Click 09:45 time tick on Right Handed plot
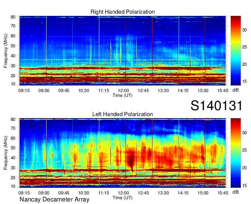The height and width of the screenshot is (204, 251). [x=64, y=91]
